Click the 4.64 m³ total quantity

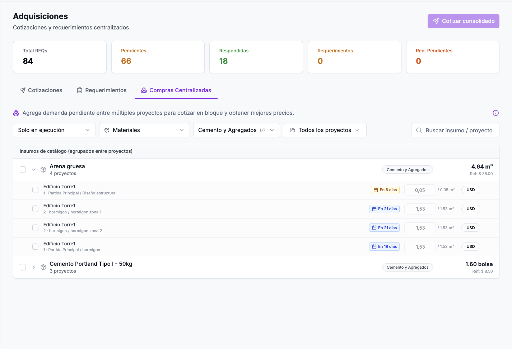[x=482, y=166]
